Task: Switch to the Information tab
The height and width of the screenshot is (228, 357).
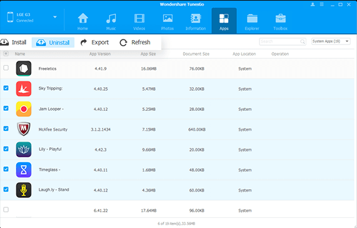Action: pos(196,21)
